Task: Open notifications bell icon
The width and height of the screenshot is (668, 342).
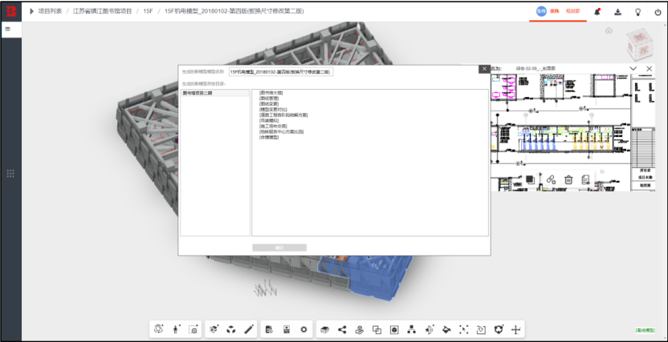Action: click(597, 12)
